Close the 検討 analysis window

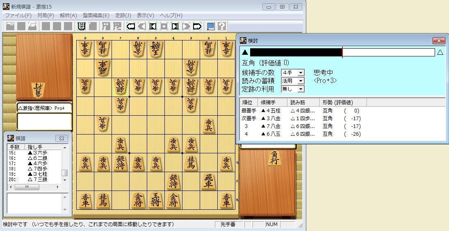point(439,41)
